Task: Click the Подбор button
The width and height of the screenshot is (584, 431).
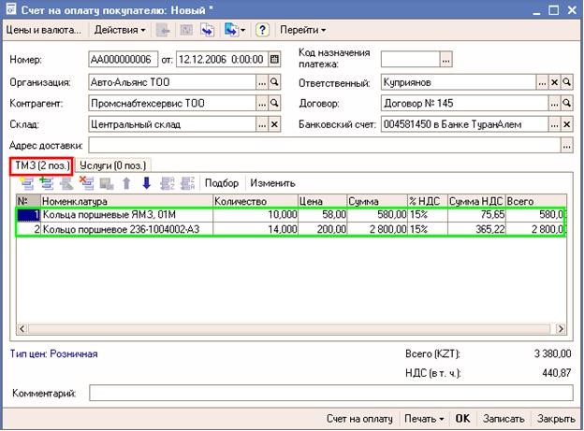Action: 222,183
